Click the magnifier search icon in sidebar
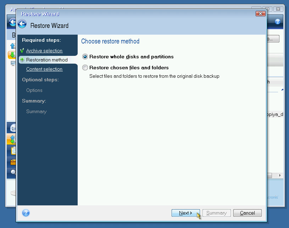289x228 pixels. click(x=13, y=173)
